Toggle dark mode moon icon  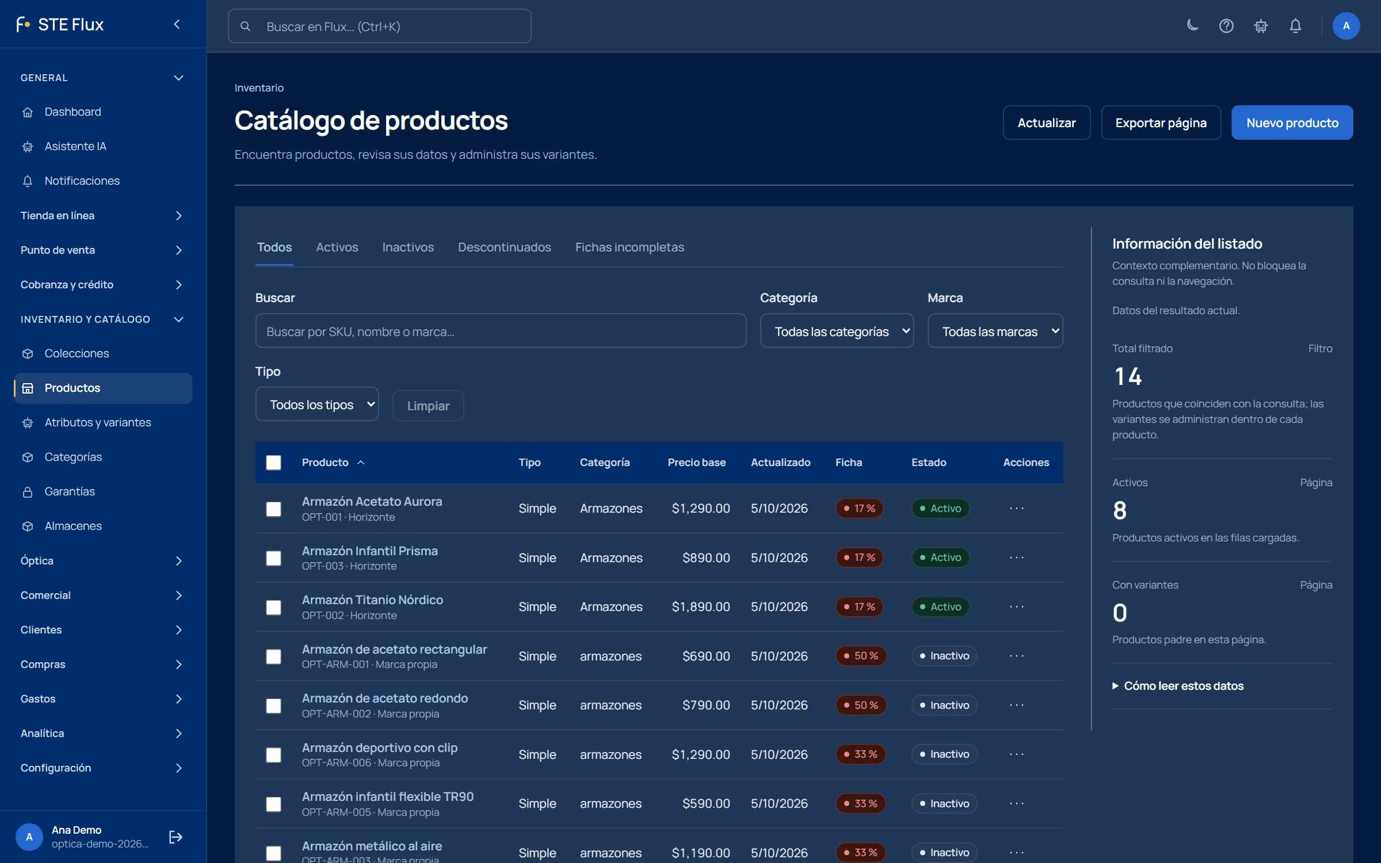click(x=1192, y=26)
